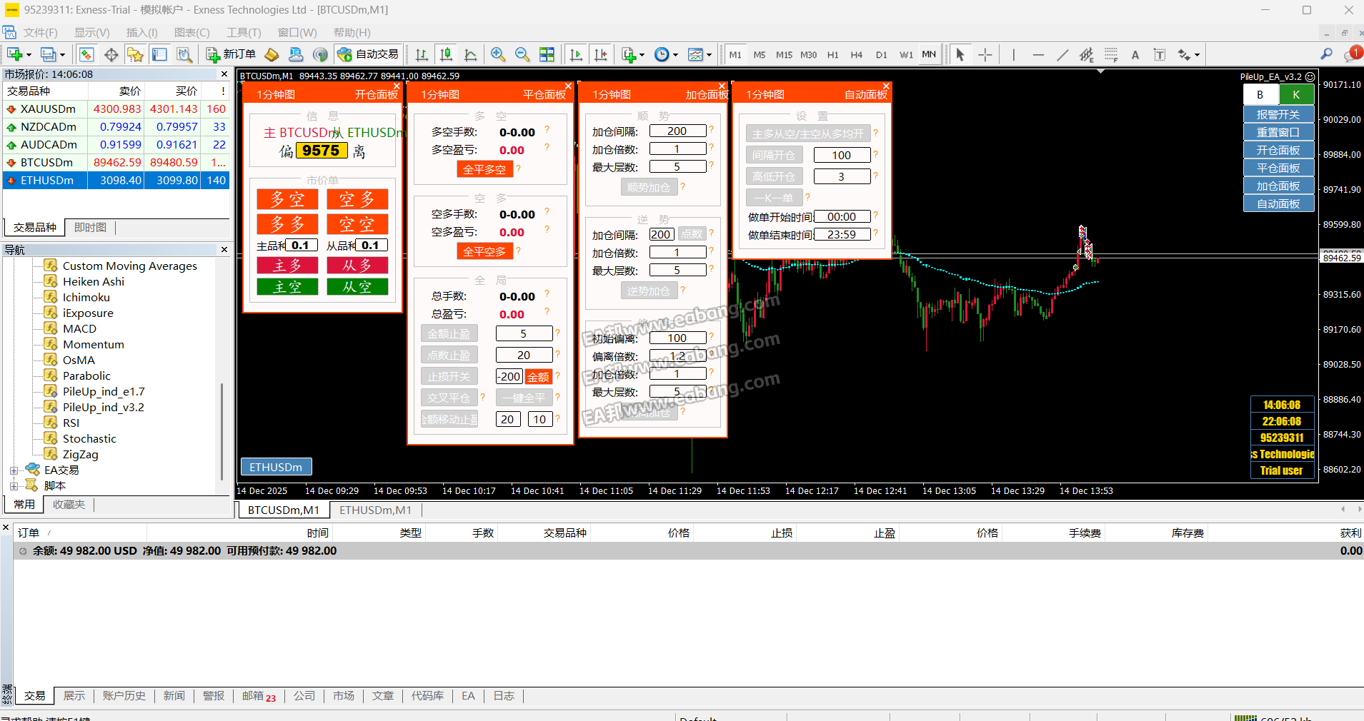Select the Crosshair tool
This screenshot has width=1364, height=721.
tap(985, 55)
